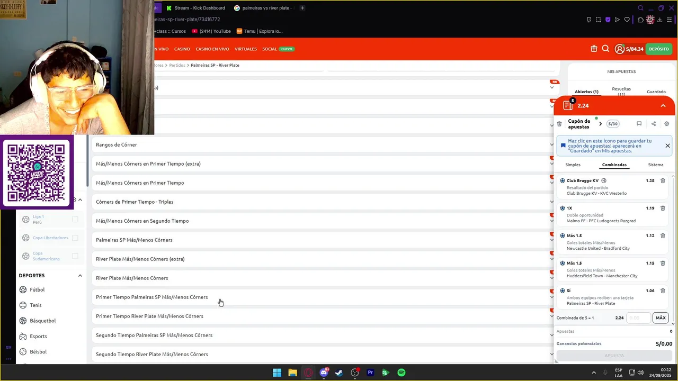Remove the 1X Malmo FF selection
Viewport: 678px width, 381px height.
click(x=663, y=208)
